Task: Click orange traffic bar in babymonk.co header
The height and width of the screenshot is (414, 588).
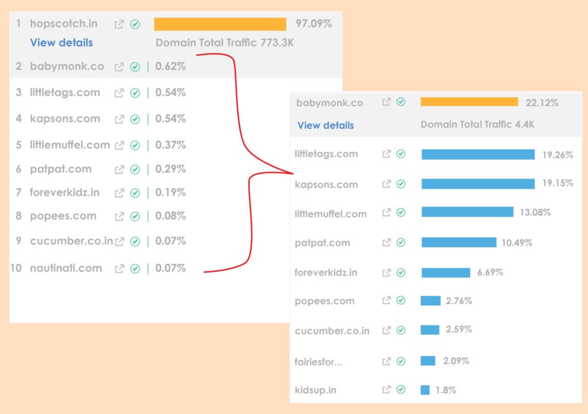Action: point(469,102)
